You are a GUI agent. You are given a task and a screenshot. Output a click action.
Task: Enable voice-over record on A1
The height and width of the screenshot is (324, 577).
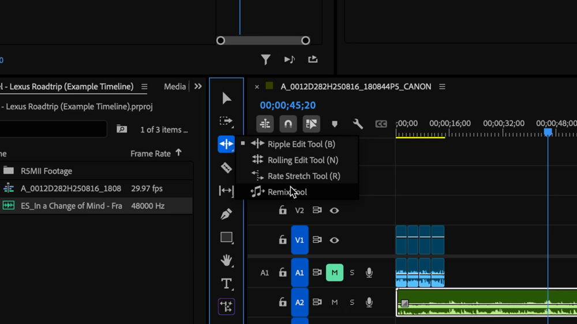tap(369, 273)
